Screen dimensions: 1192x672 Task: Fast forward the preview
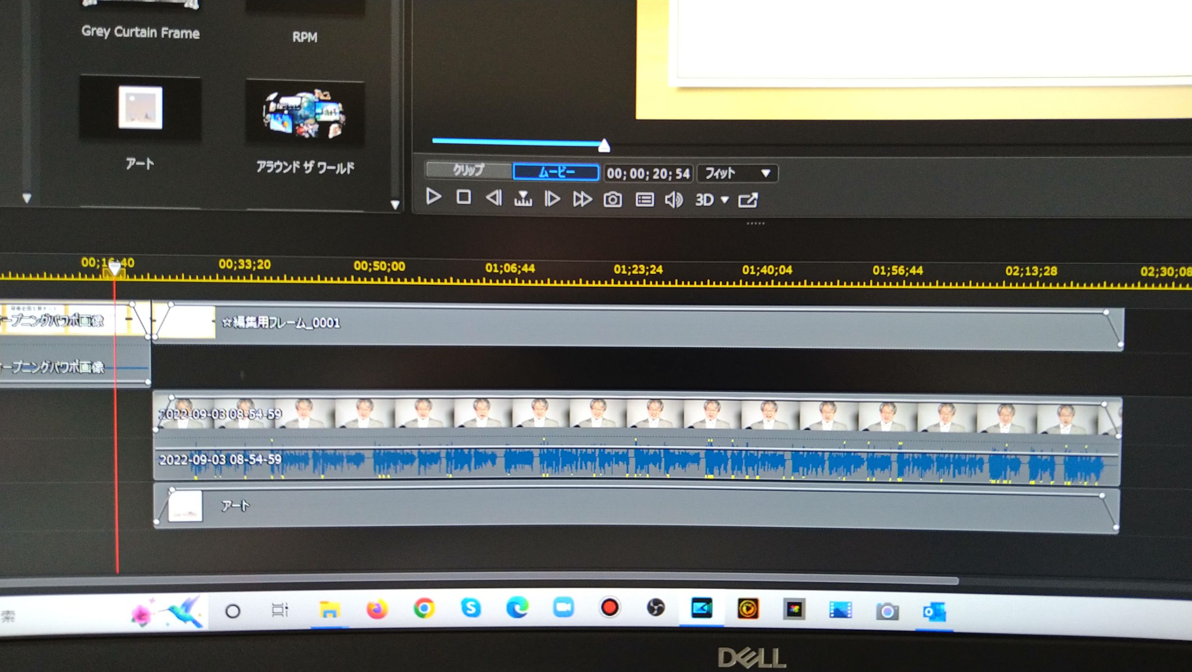tap(582, 199)
